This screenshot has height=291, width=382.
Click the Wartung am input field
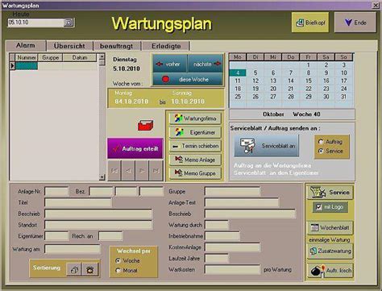pyautogui.click(x=73, y=249)
